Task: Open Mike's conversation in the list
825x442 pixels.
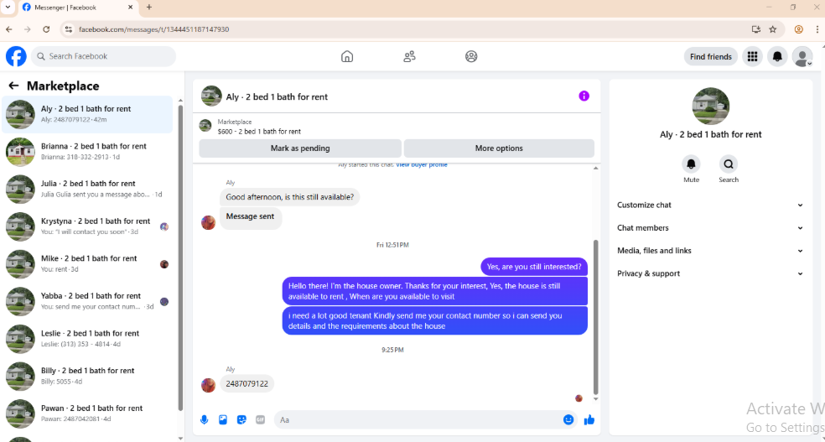Action: (87, 263)
